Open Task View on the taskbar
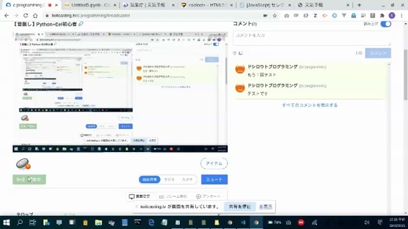408x229 pixels. point(33,223)
